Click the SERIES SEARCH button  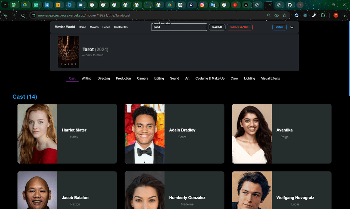click(240, 27)
